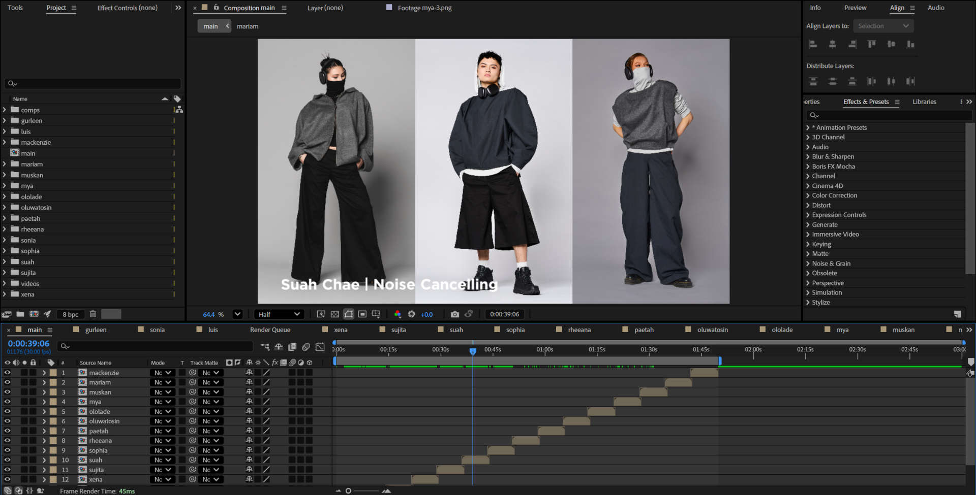This screenshot has height=495, width=976.
Task: Delete selected project item with trash icon
Action: tap(93, 314)
